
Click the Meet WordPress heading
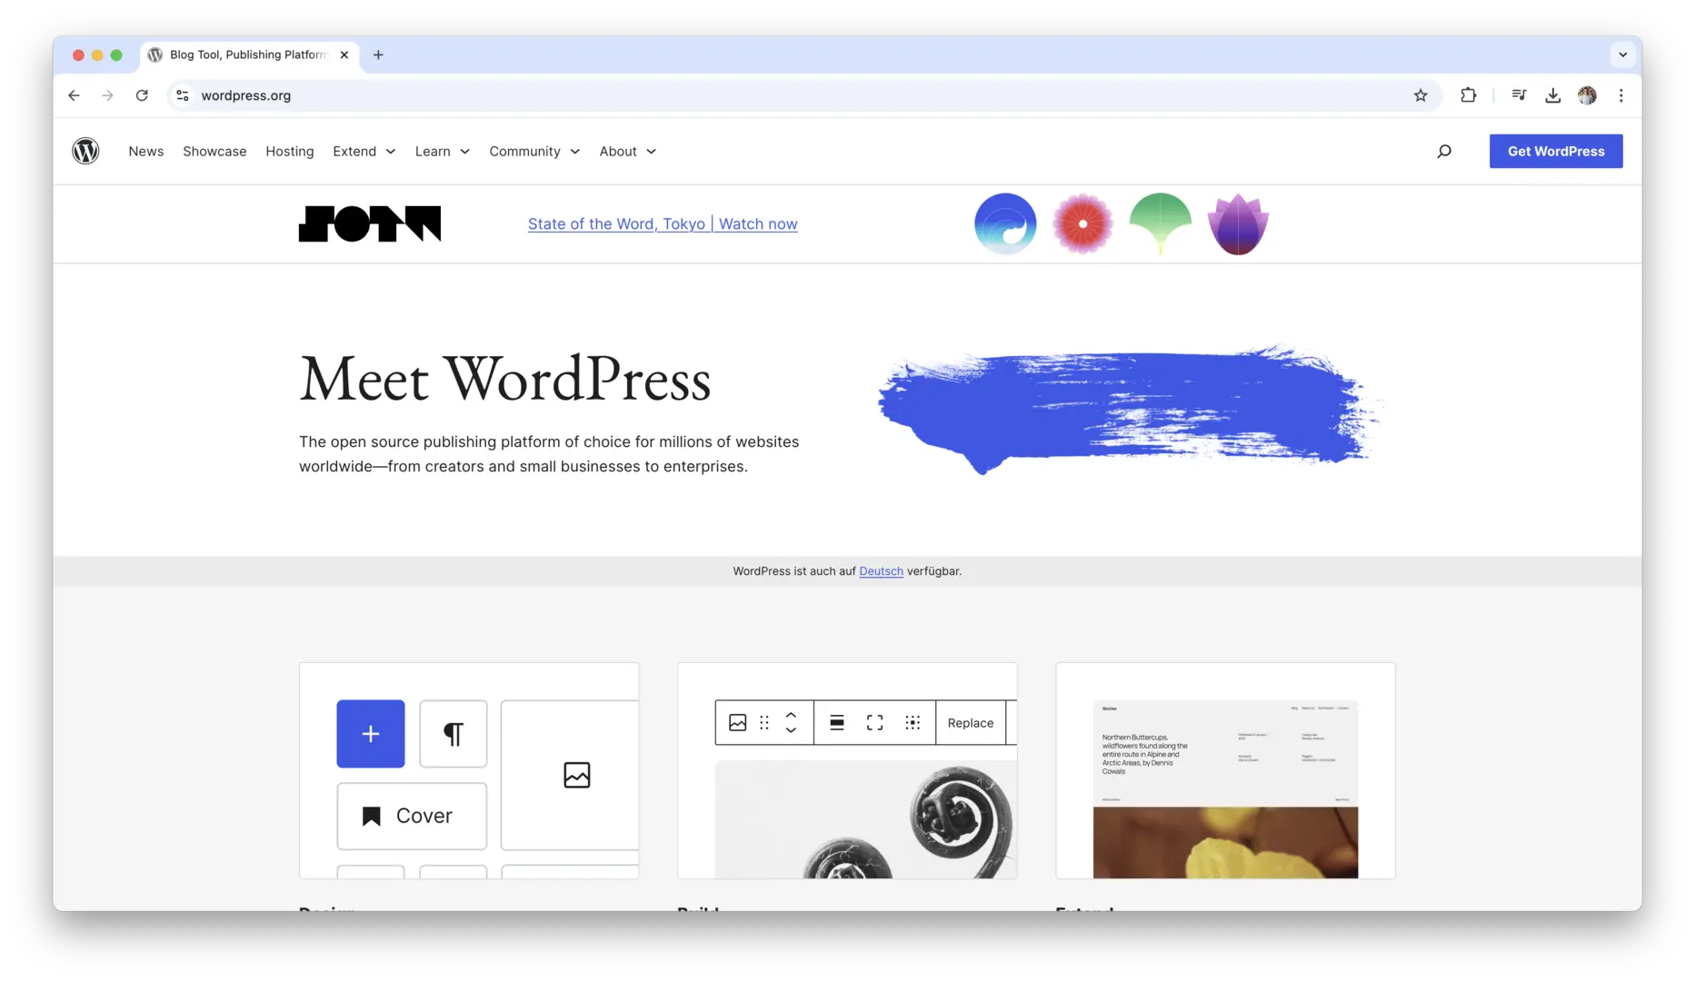[505, 380]
